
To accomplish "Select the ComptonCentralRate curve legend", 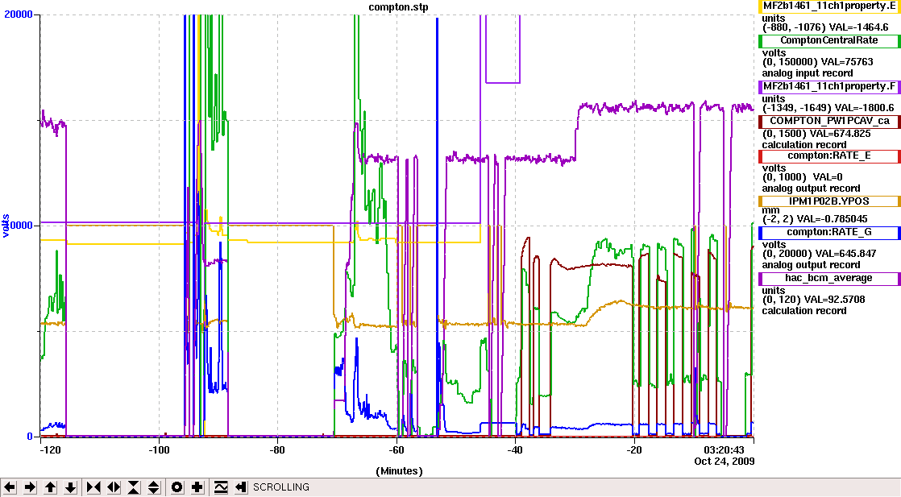I will pos(829,41).
